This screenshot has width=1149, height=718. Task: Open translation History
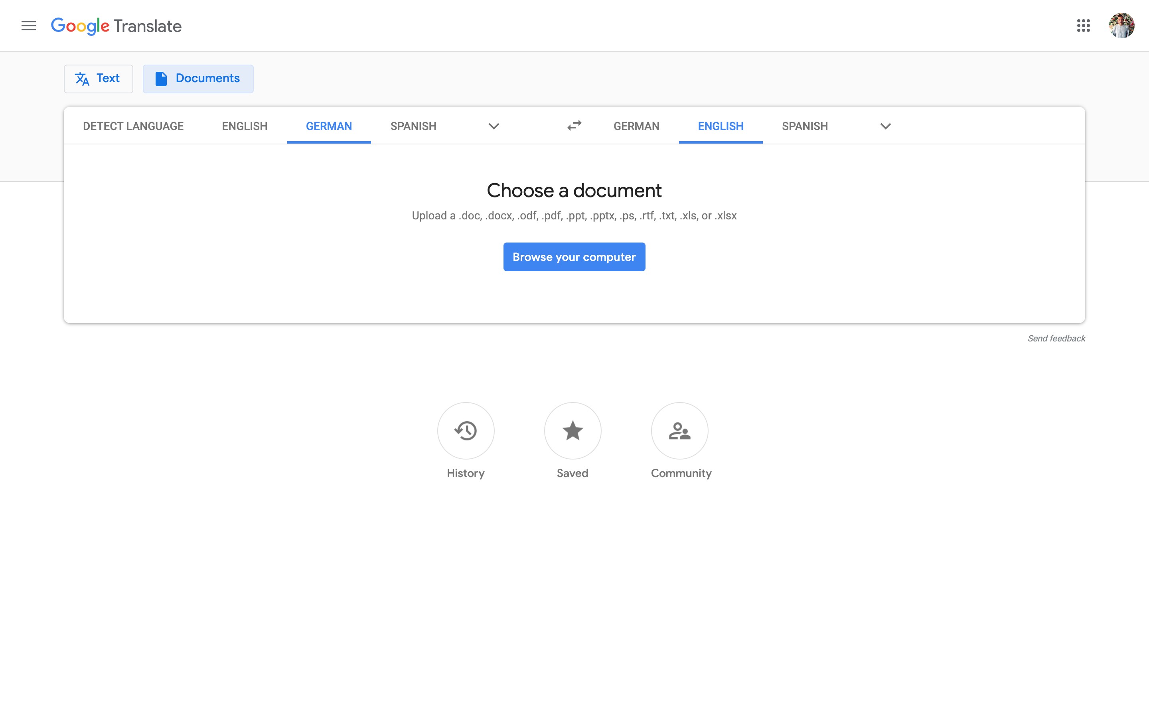465,431
